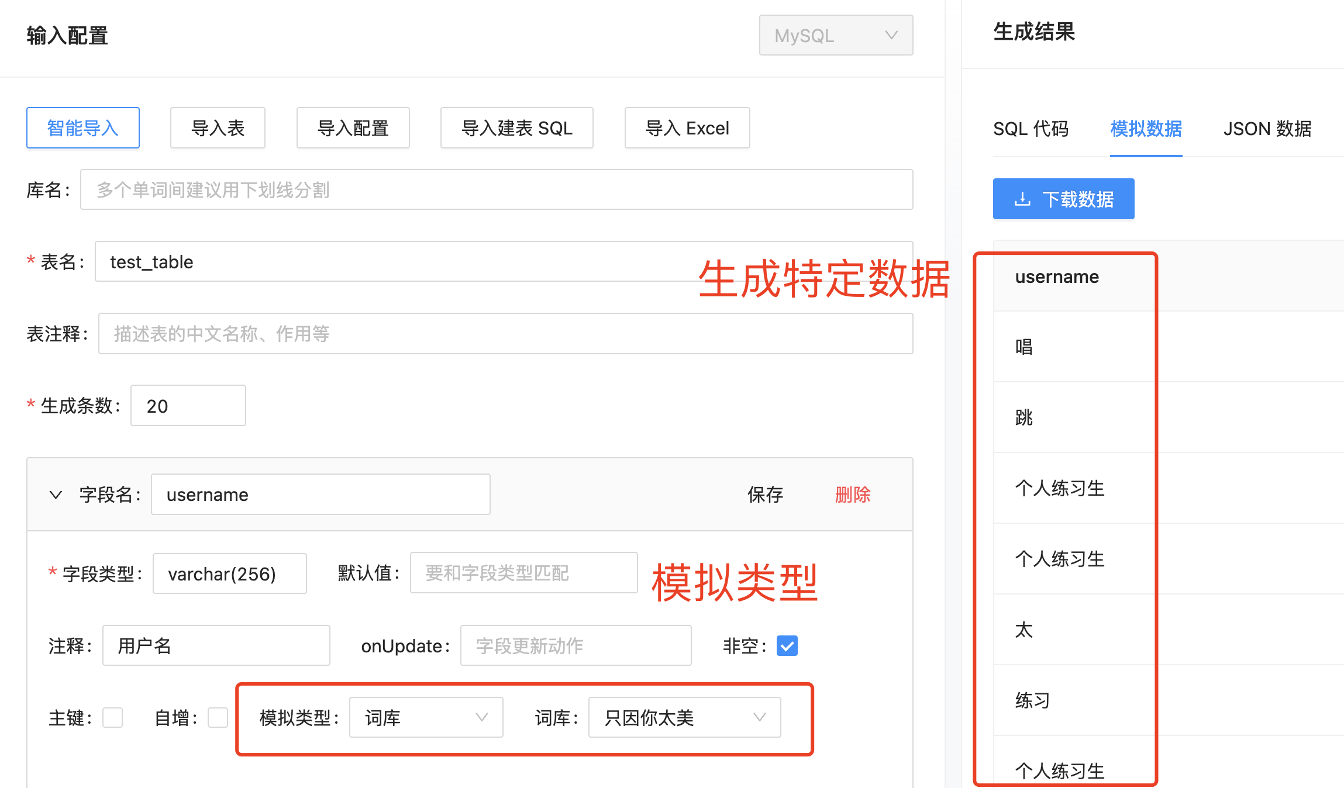
Task: Uncheck the 非空 checkbox
Action: tap(787, 646)
